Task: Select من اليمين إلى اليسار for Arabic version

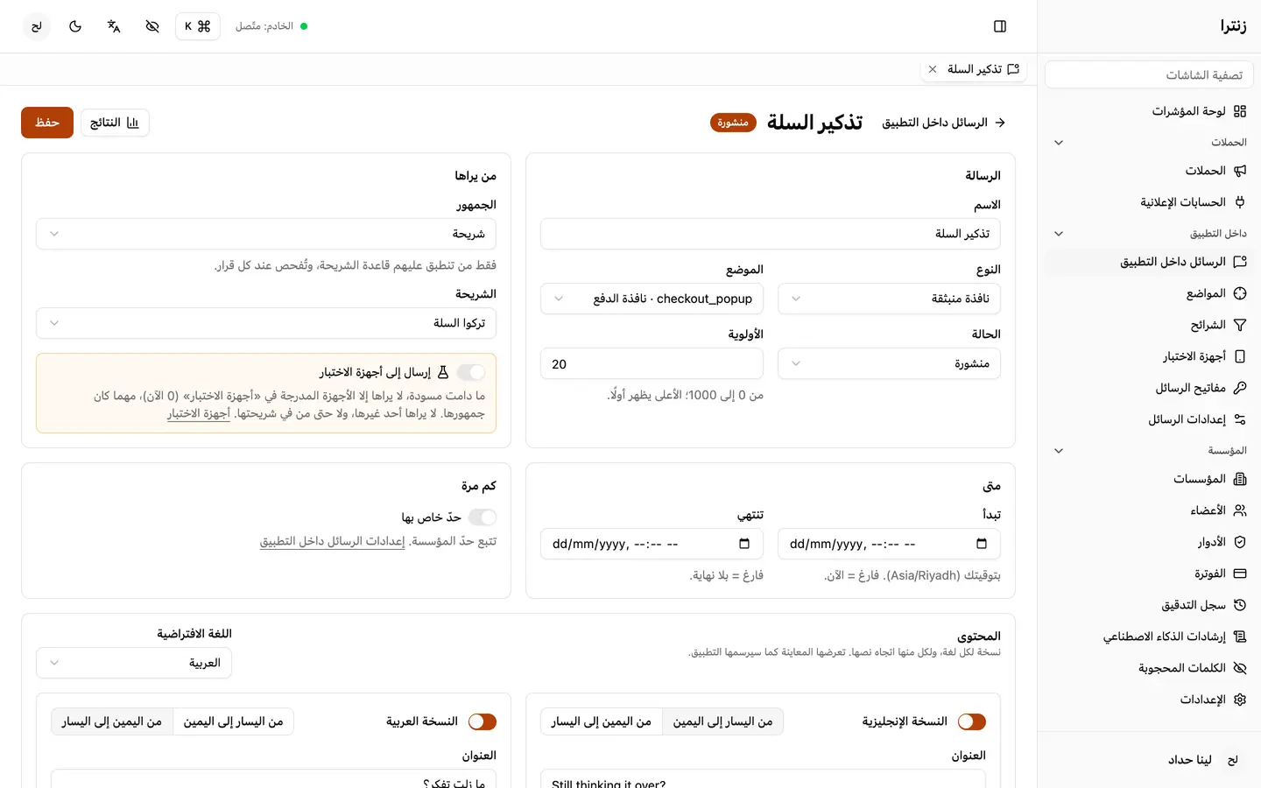Action: click(x=112, y=721)
